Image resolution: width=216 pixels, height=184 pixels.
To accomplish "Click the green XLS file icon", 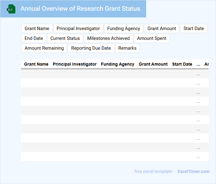I will [x=11, y=9].
